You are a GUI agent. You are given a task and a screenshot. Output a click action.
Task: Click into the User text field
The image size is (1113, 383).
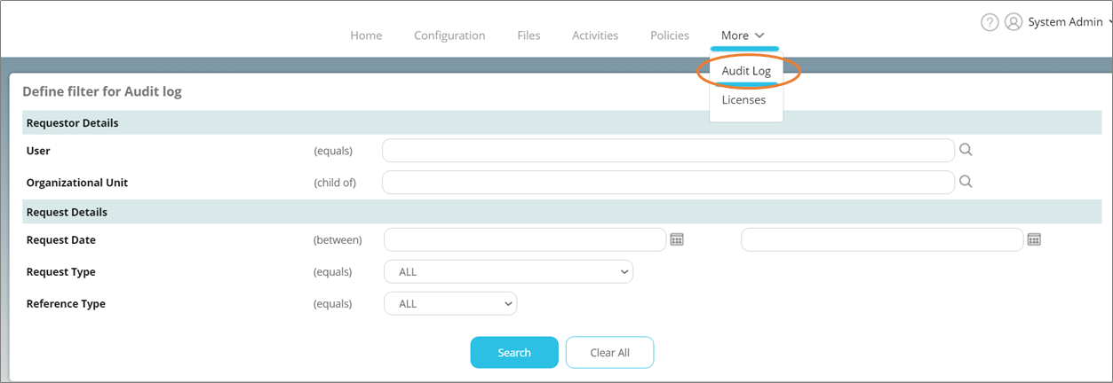click(668, 151)
